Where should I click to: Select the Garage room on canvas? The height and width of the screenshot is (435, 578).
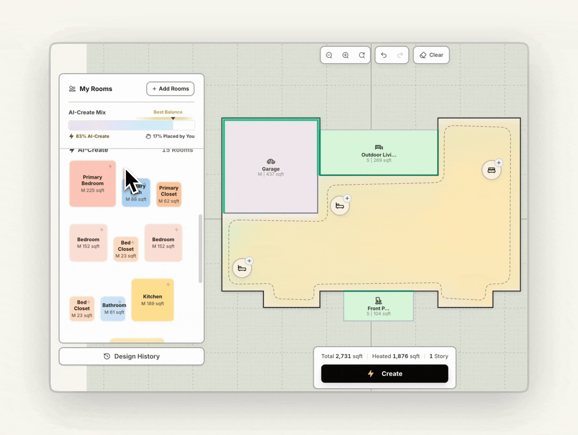tap(271, 166)
